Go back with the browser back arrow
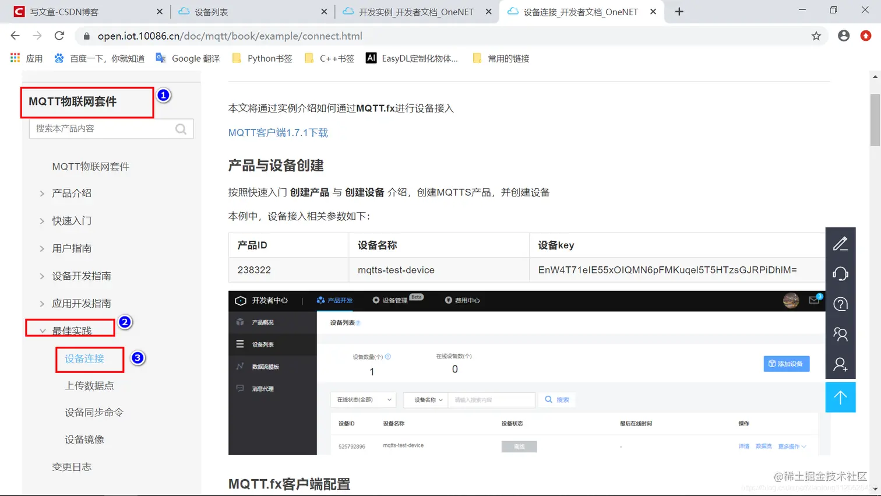 tap(15, 36)
